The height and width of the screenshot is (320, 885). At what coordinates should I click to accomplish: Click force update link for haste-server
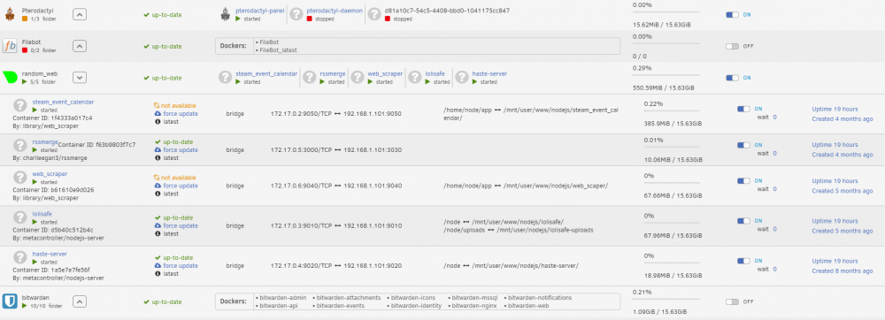click(181, 266)
